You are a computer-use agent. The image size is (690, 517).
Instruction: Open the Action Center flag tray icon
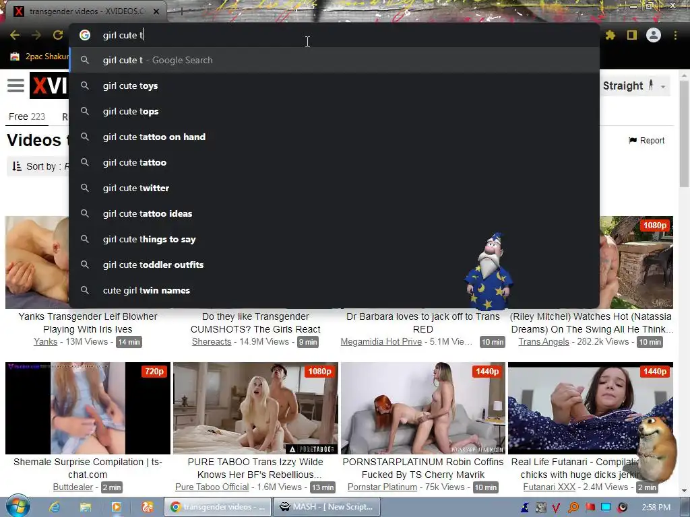(x=590, y=508)
